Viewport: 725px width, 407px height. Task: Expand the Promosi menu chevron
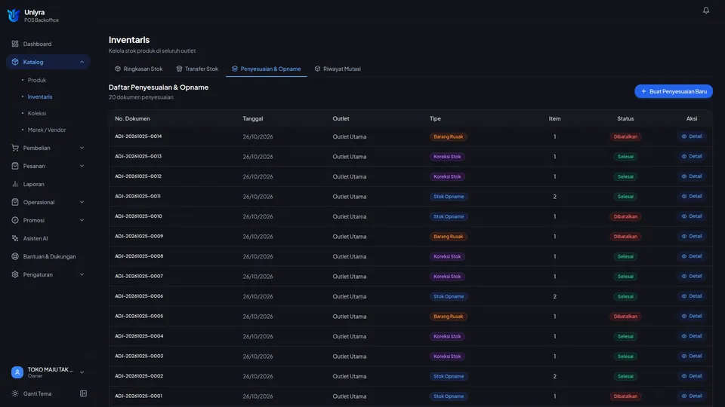tap(82, 220)
